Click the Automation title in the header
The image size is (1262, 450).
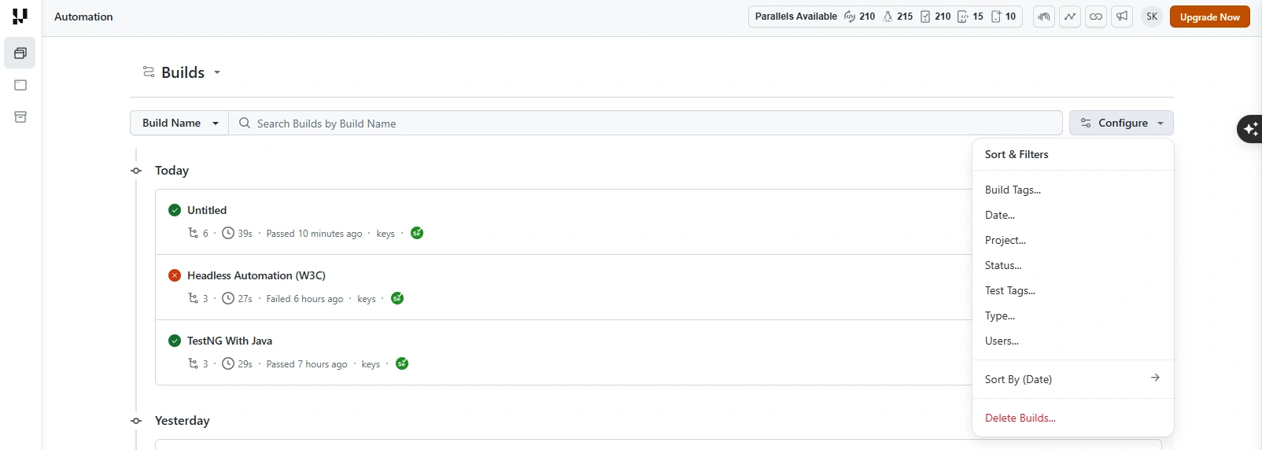click(x=83, y=17)
